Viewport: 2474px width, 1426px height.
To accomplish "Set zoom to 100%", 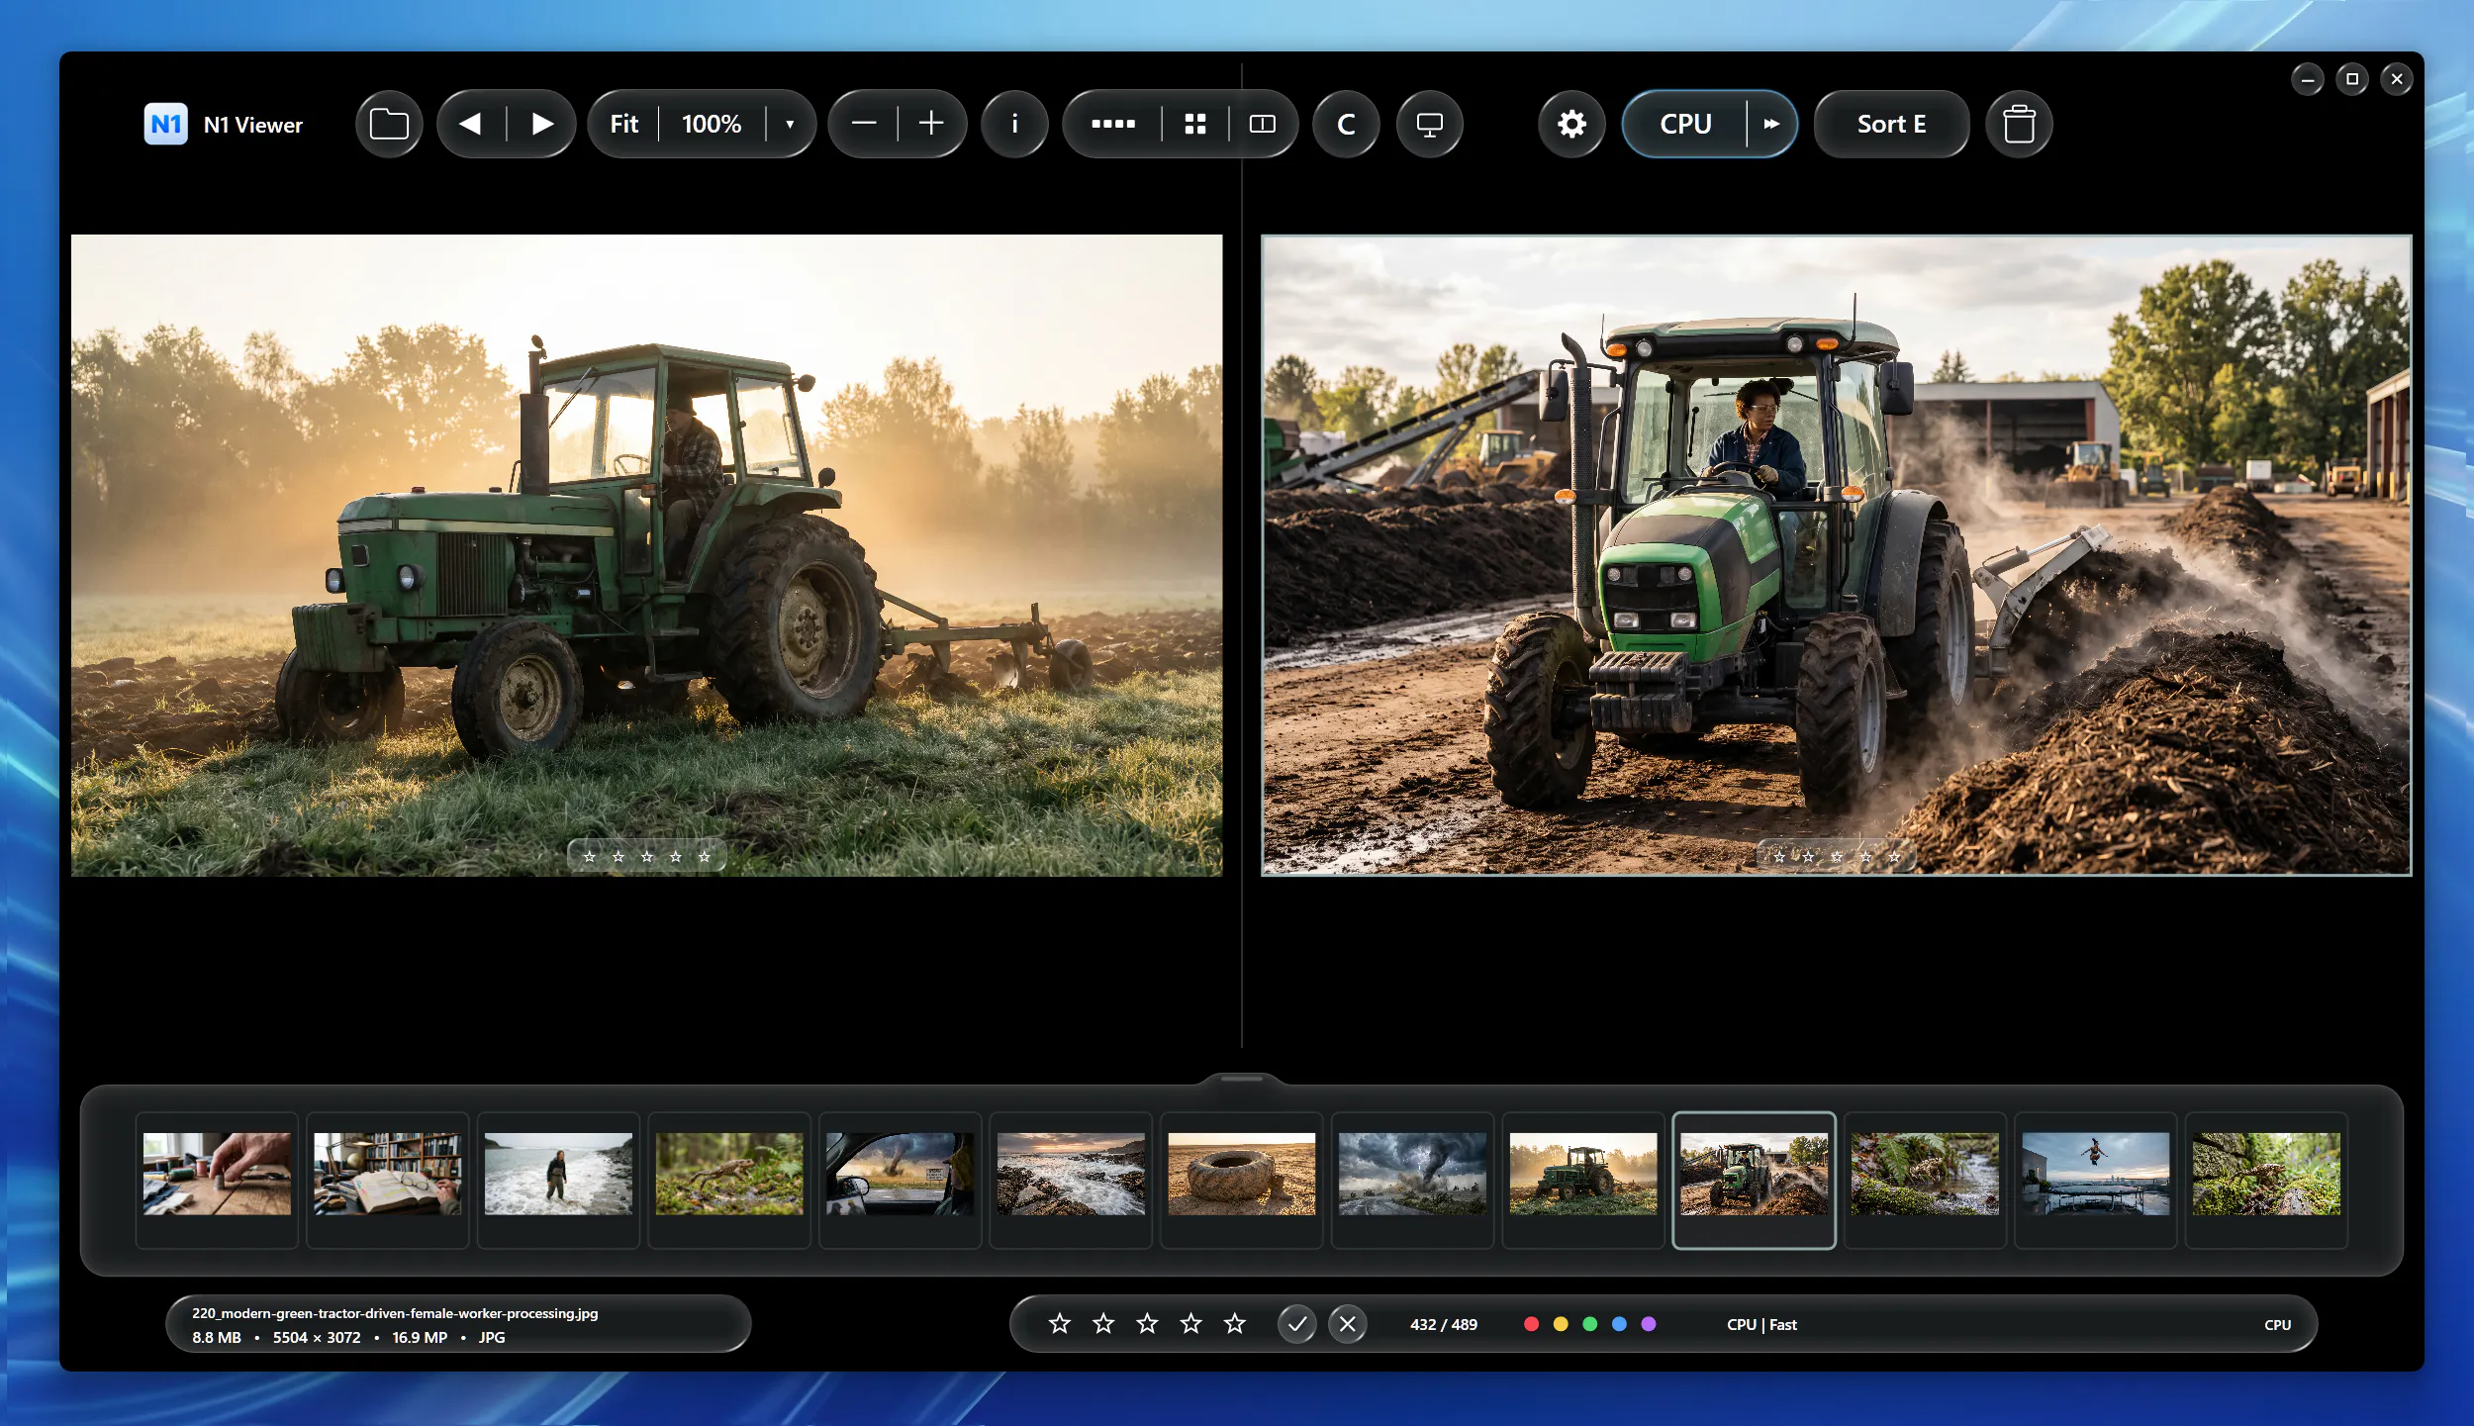I will [712, 124].
